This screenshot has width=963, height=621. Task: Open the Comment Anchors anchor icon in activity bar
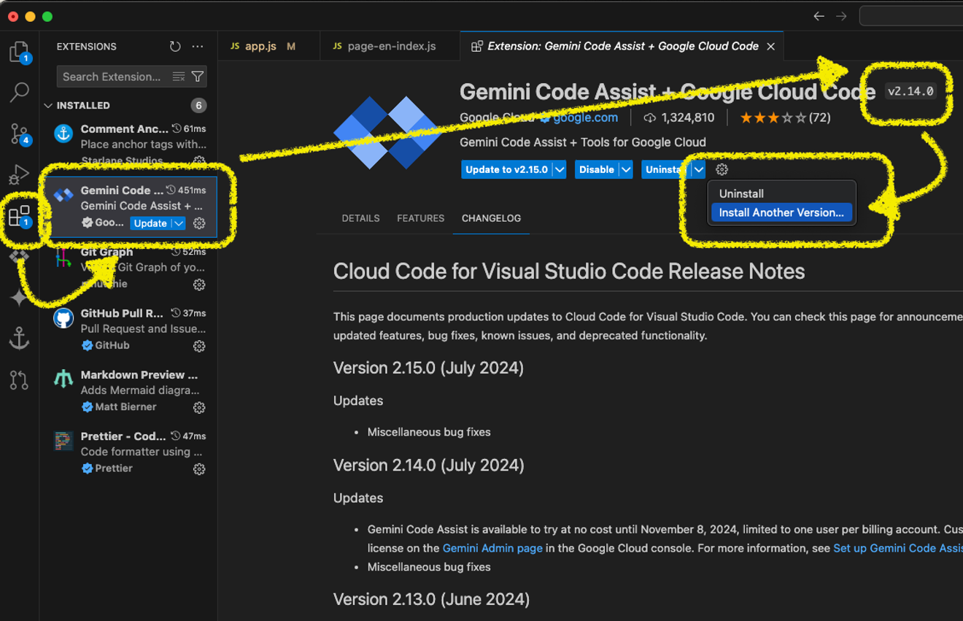[x=19, y=339]
